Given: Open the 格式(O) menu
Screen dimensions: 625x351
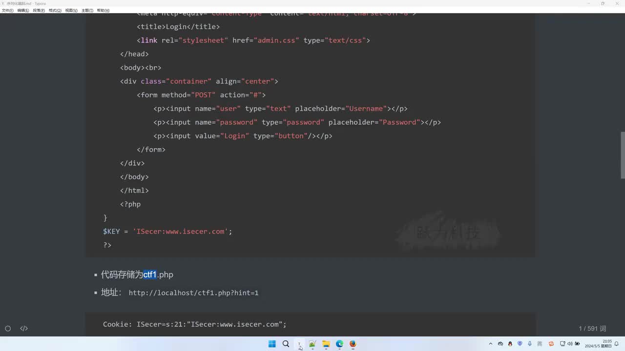Looking at the screenshot, I should (55, 10).
